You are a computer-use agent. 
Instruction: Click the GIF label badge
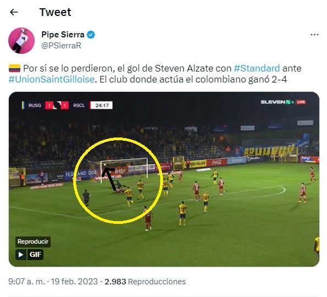(x=35, y=255)
